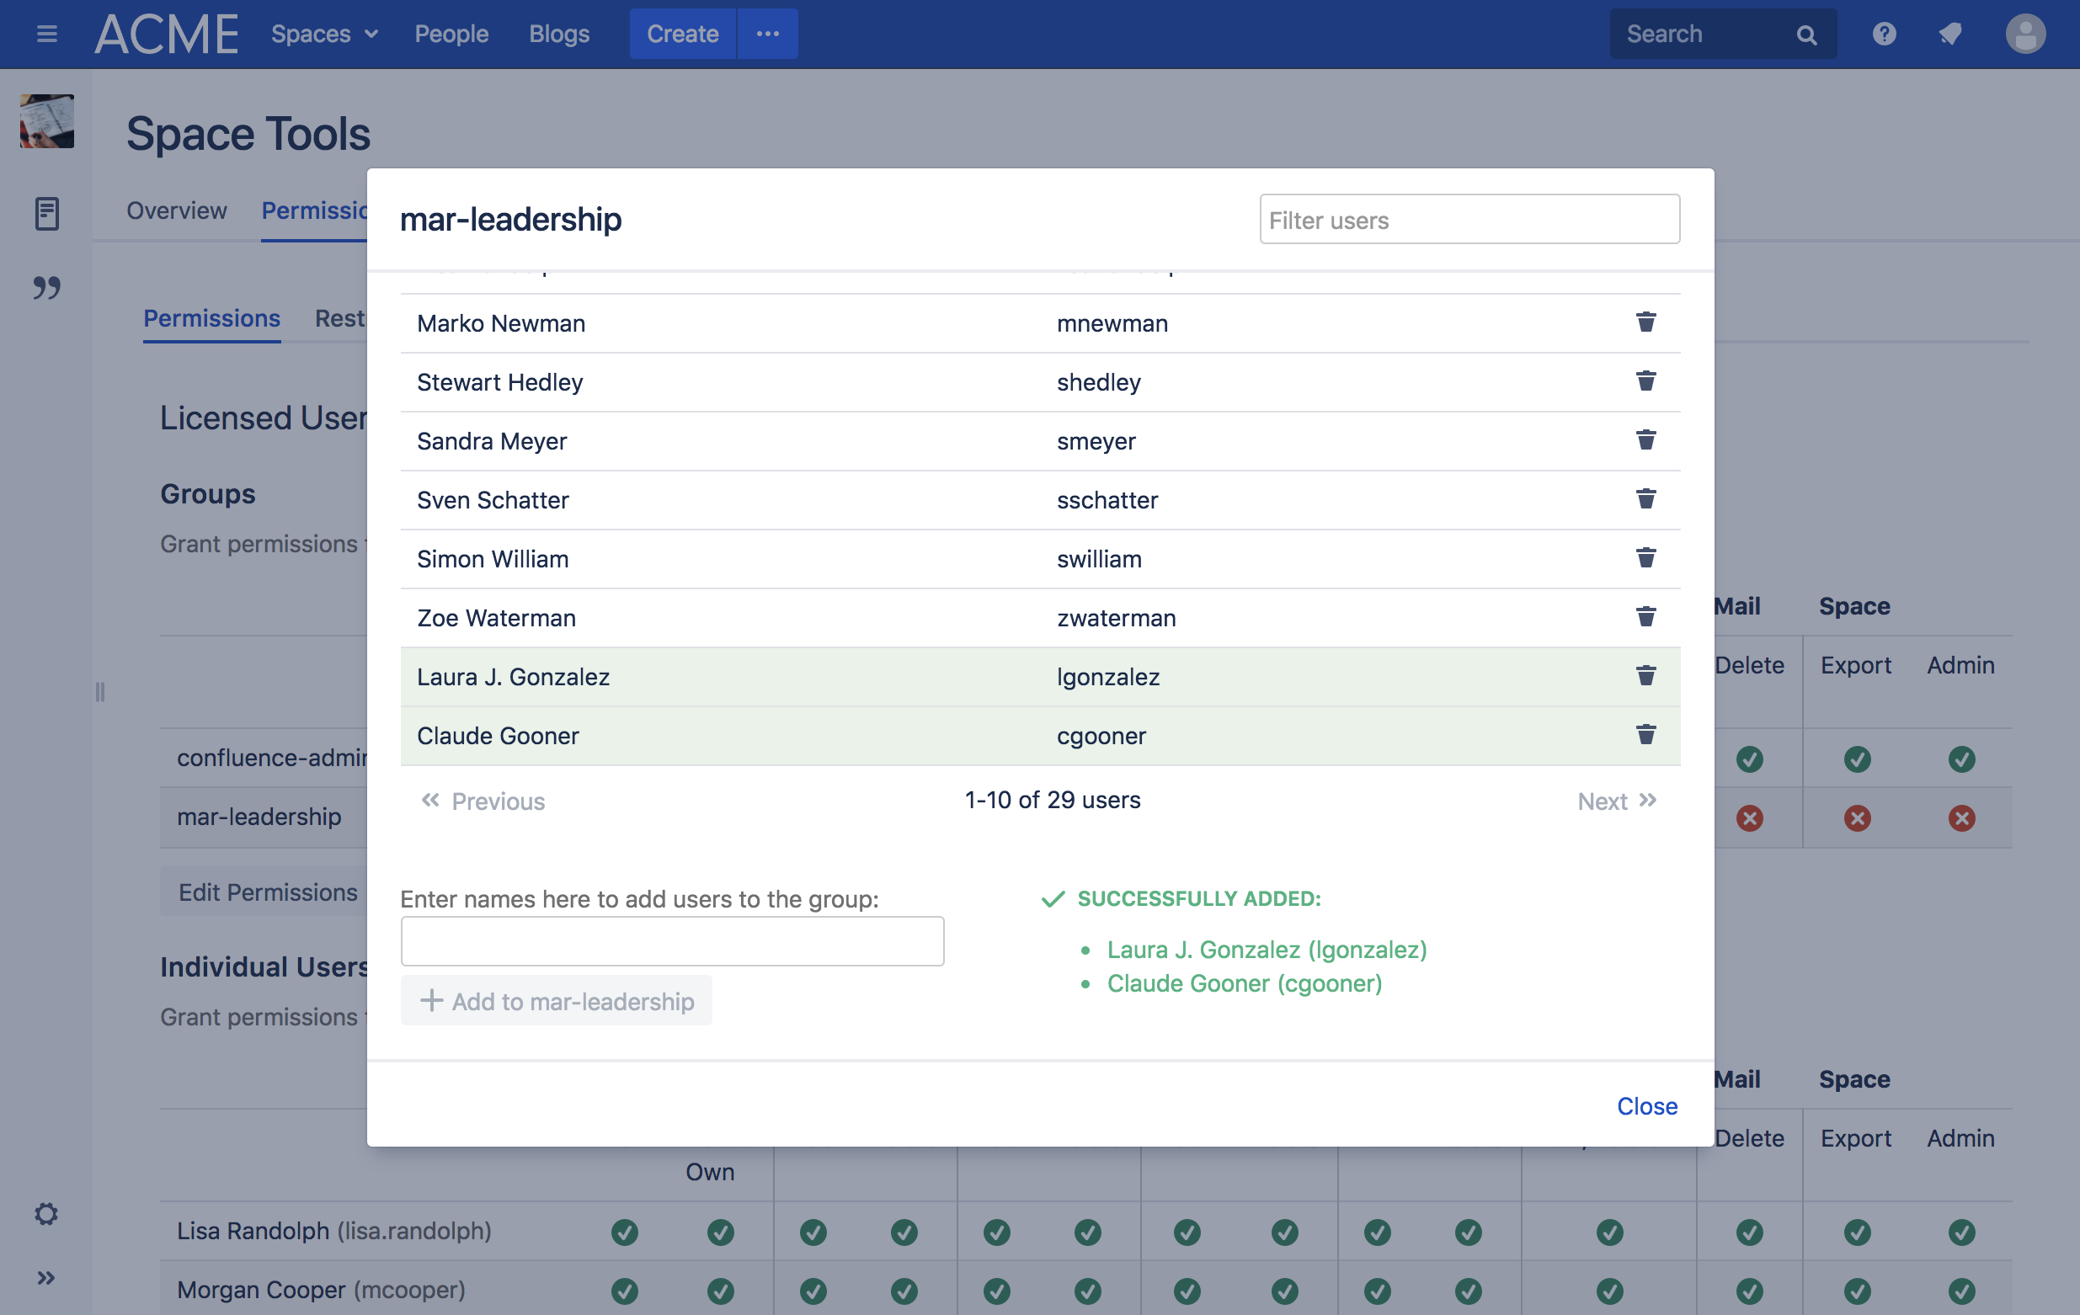Viewport: 2080px width, 1315px height.
Task: Click the Close link in dialog
Action: tap(1646, 1106)
